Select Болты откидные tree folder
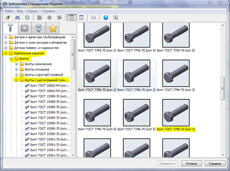This screenshot has height=171, width=230. tap(37, 69)
